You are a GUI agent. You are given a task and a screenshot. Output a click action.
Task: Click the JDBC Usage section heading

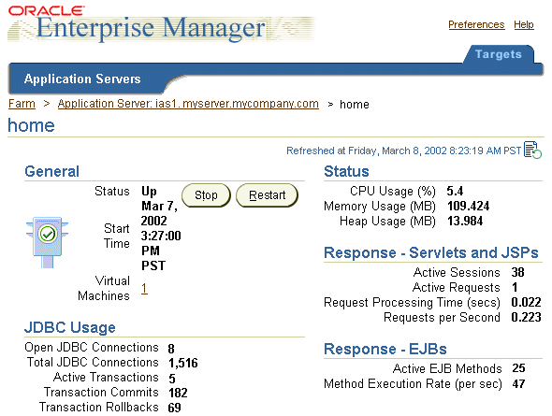[x=70, y=328]
